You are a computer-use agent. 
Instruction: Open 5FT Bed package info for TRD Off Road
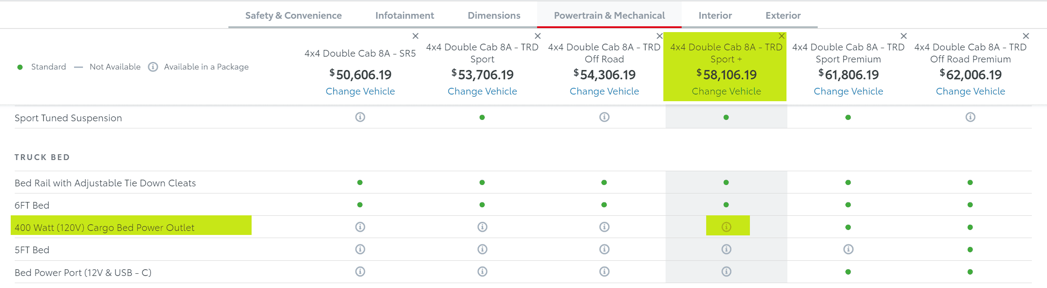click(x=604, y=249)
